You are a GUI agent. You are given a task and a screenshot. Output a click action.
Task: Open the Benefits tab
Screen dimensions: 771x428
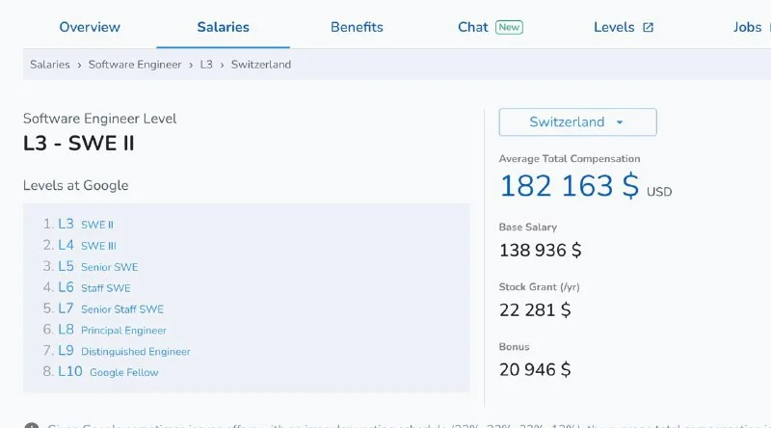tap(357, 27)
